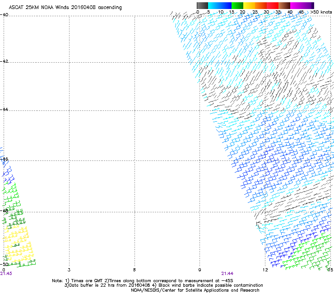Select the green 15-20 knots color segment
The image size is (334, 293).
click(x=237, y=5)
